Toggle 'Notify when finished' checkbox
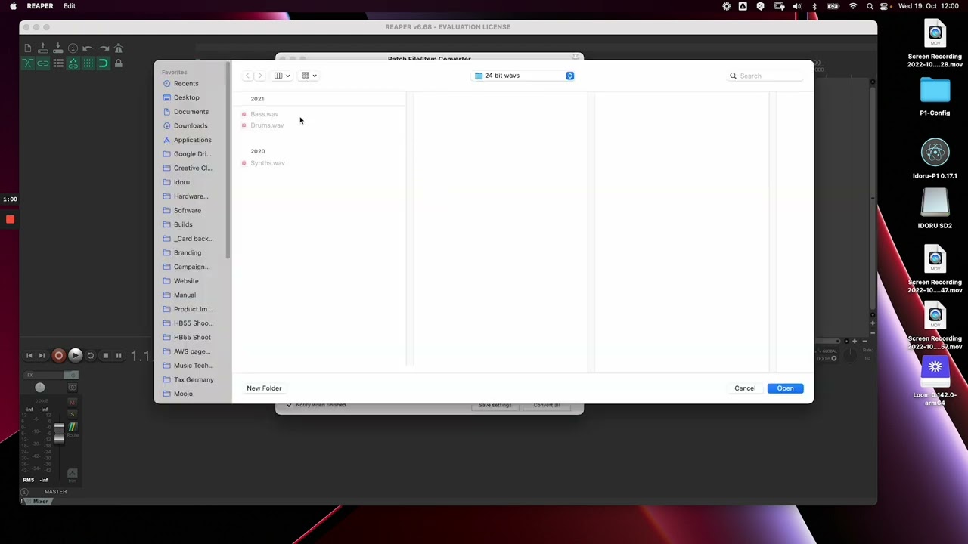Image resolution: width=968 pixels, height=544 pixels. (289, 406)
